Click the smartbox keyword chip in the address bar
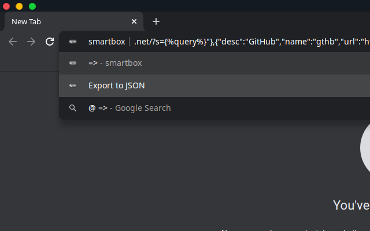This screenshot has height=231, width=370. coord(106,42)
